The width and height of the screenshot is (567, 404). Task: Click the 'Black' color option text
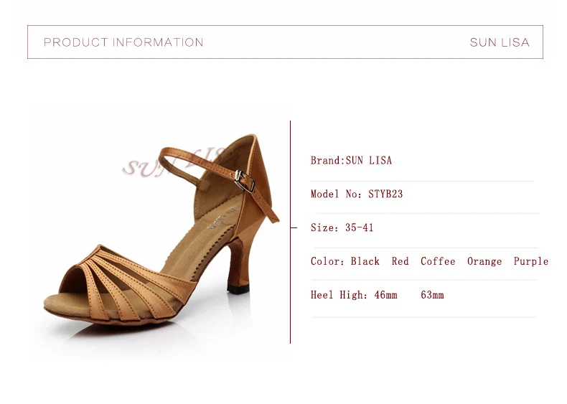pos(365,261)
